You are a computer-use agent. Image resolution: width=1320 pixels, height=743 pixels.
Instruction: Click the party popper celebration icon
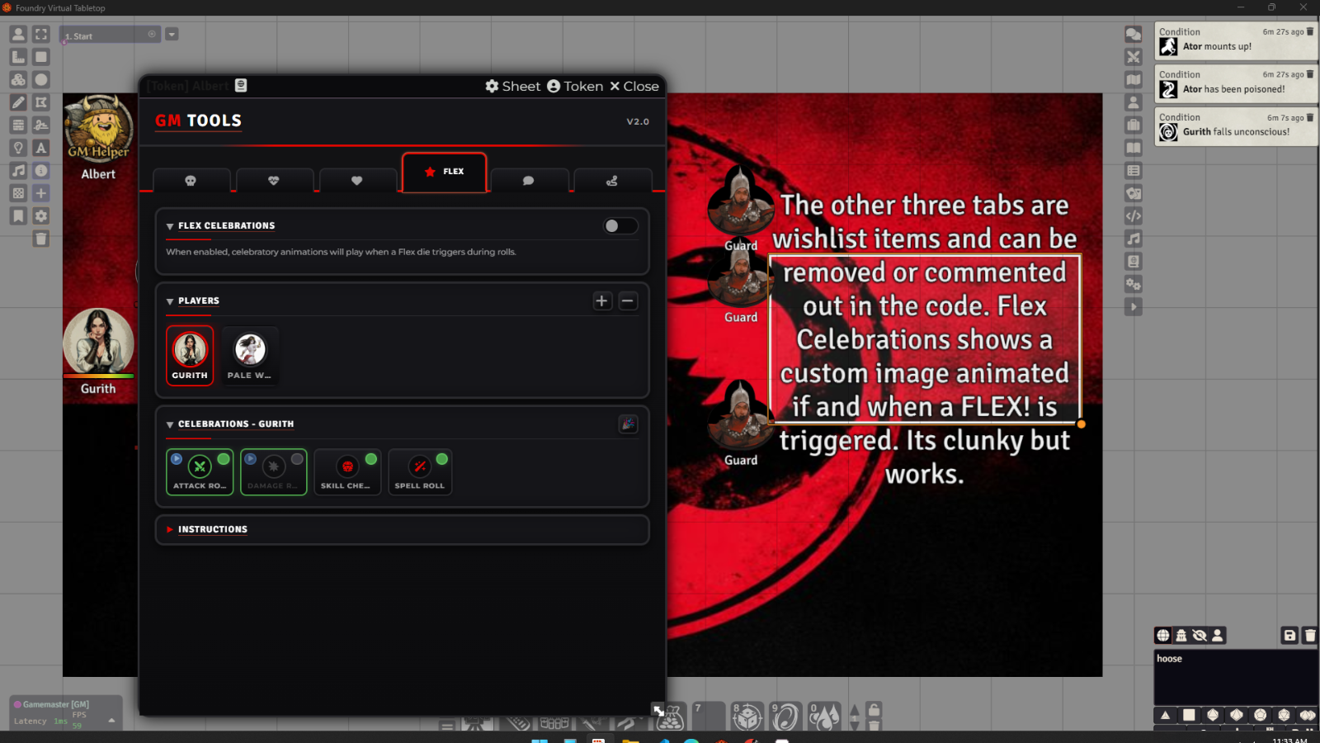pyautogui.click(x=628, y=424)
